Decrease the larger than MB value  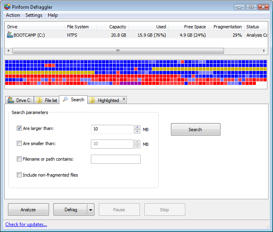point(137,131)
